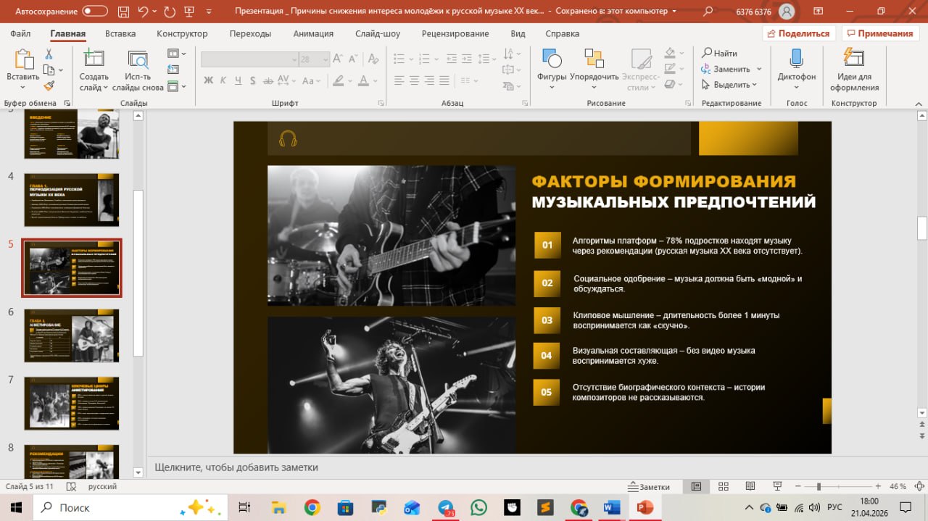
Task: Open the Справка tab
Action: pyautogui.click(x=562, y=33)
